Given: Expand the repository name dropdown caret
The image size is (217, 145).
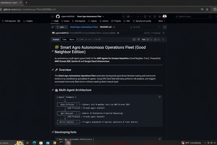Looking at the screenshot, I should [x=103, y=16].
